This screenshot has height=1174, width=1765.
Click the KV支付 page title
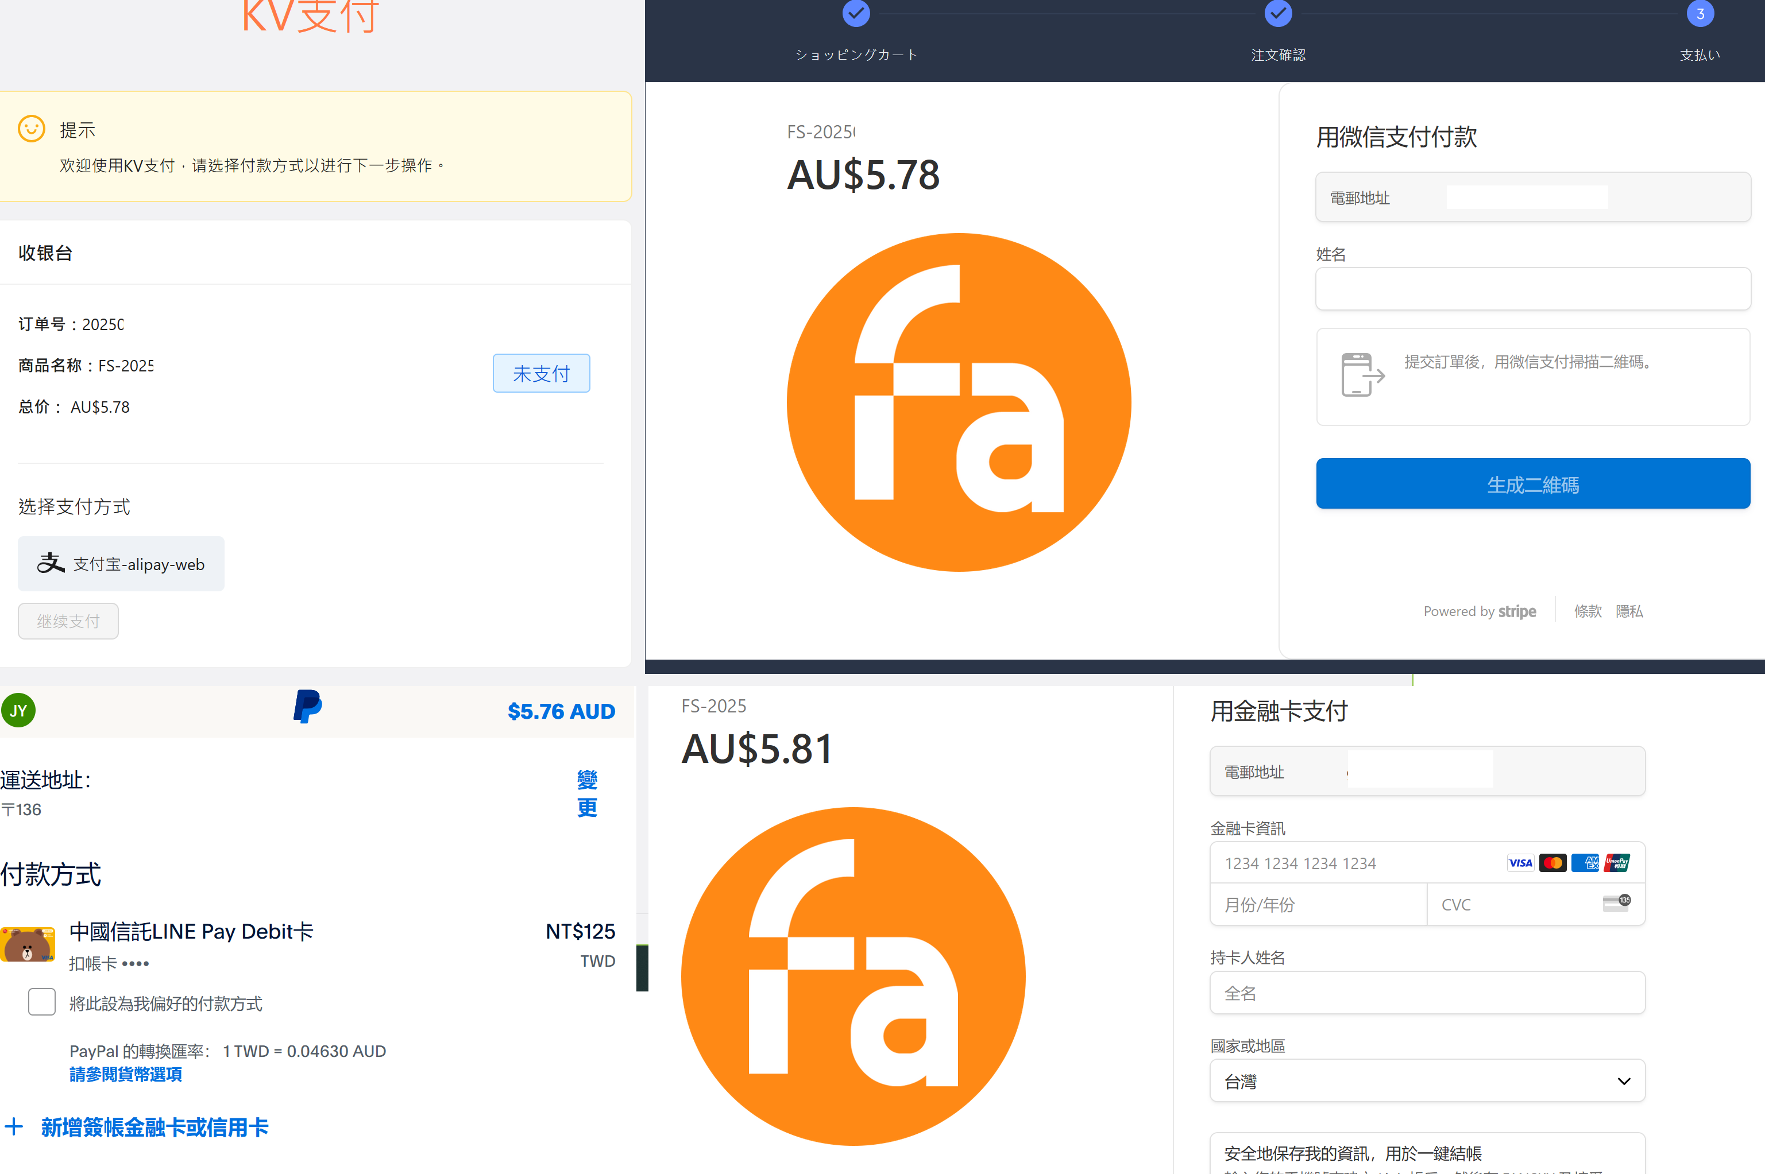(x=310, y=17)
